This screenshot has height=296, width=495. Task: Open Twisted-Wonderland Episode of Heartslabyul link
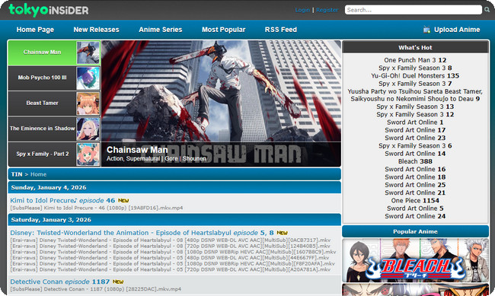tap(142, 233)
